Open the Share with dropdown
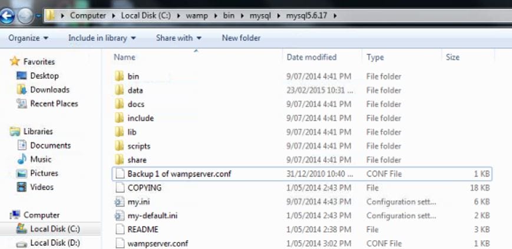This screenshot has height=249, width=512. (x=179, y=38)
